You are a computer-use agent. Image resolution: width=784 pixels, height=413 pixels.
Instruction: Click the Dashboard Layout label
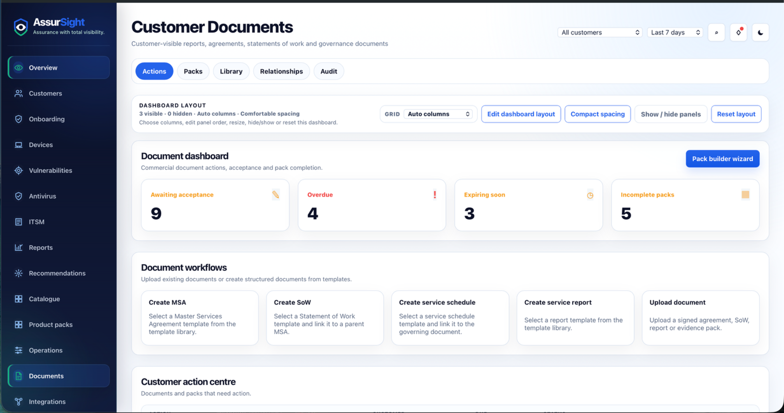click(x=172, y=105)
